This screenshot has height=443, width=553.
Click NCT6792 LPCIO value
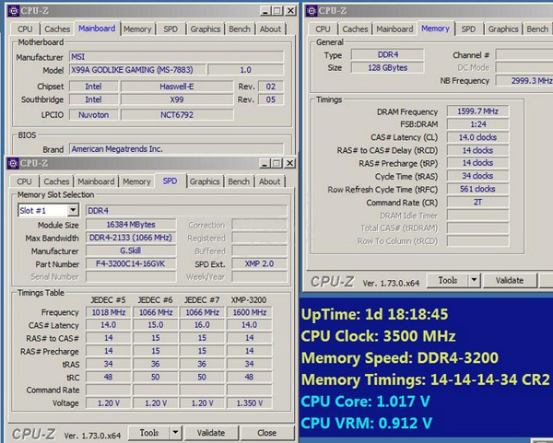coord(177,115)
